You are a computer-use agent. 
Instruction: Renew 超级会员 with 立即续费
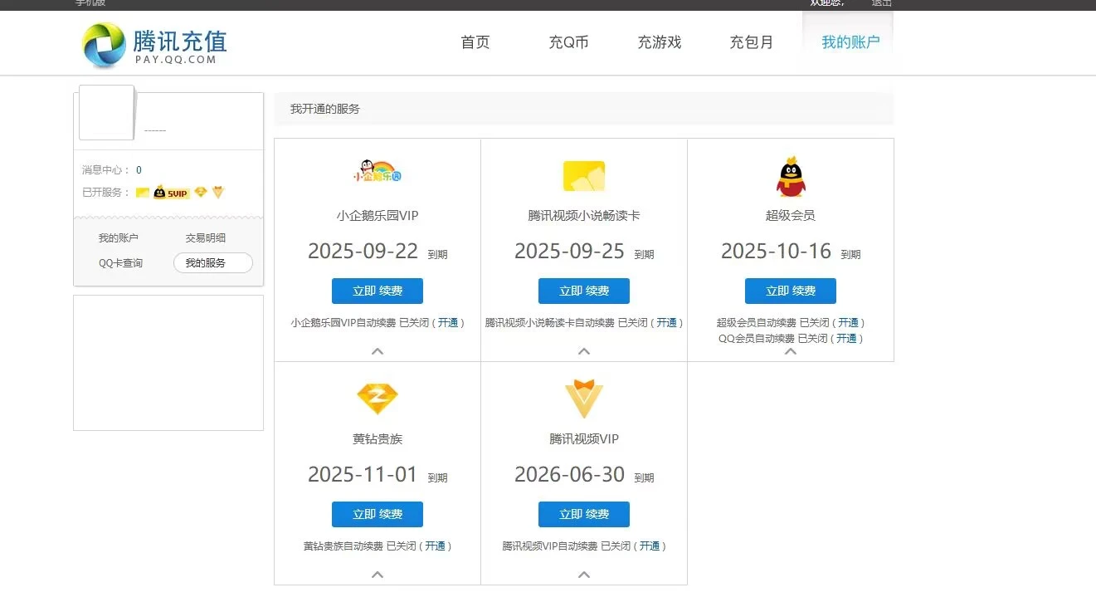791,291
